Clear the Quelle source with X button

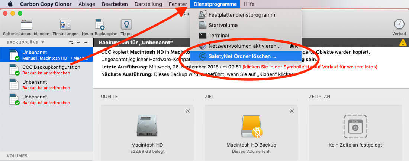(187, 111)
